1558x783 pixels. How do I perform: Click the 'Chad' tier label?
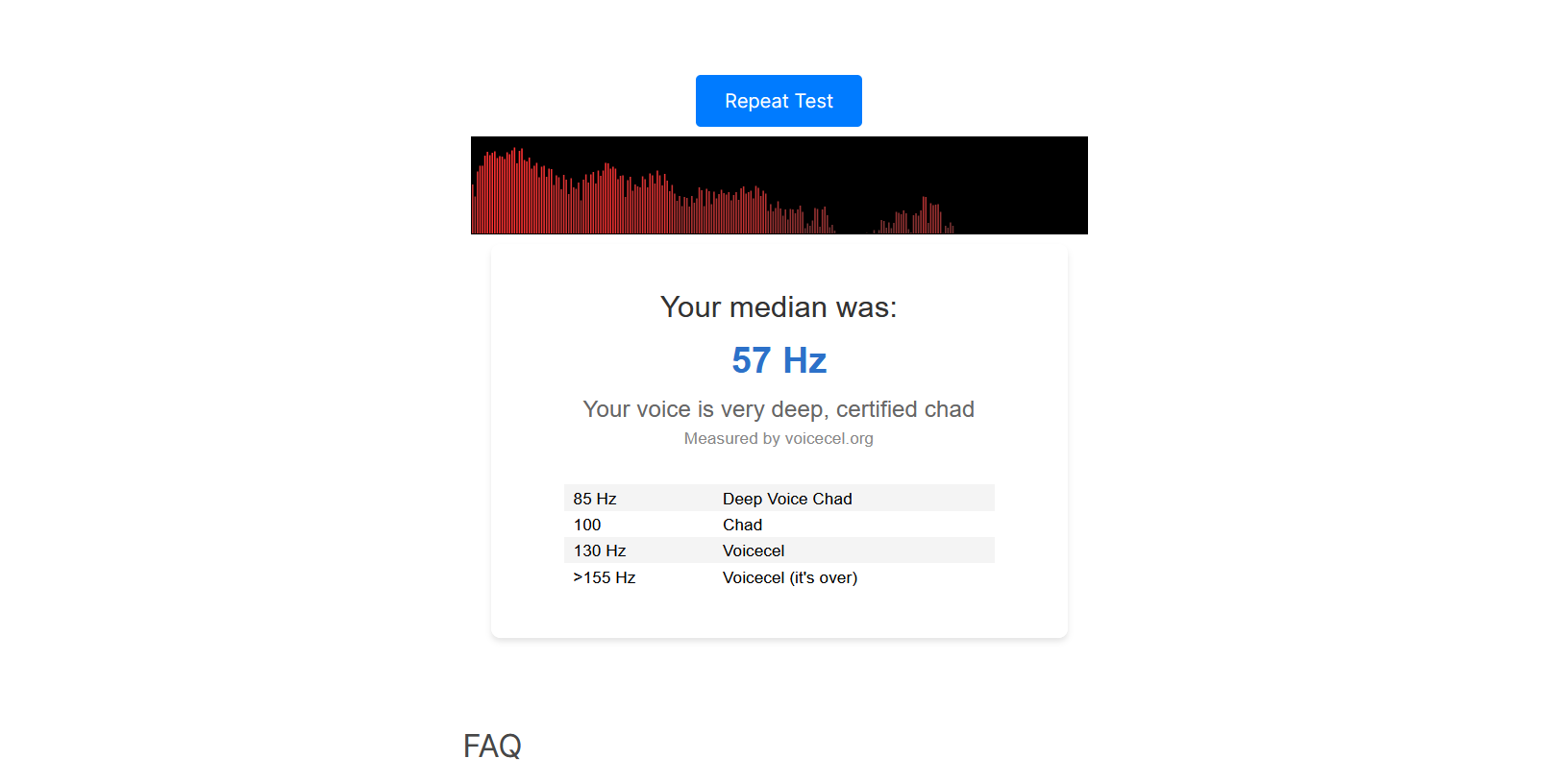point(742,525)
